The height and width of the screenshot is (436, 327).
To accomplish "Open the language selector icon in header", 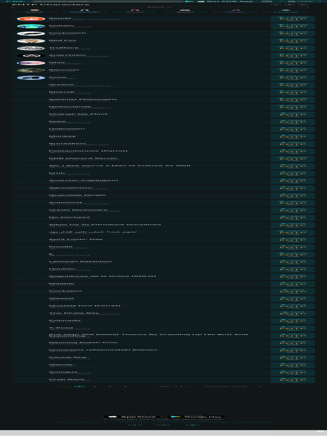I will click(x=267, y=1).
